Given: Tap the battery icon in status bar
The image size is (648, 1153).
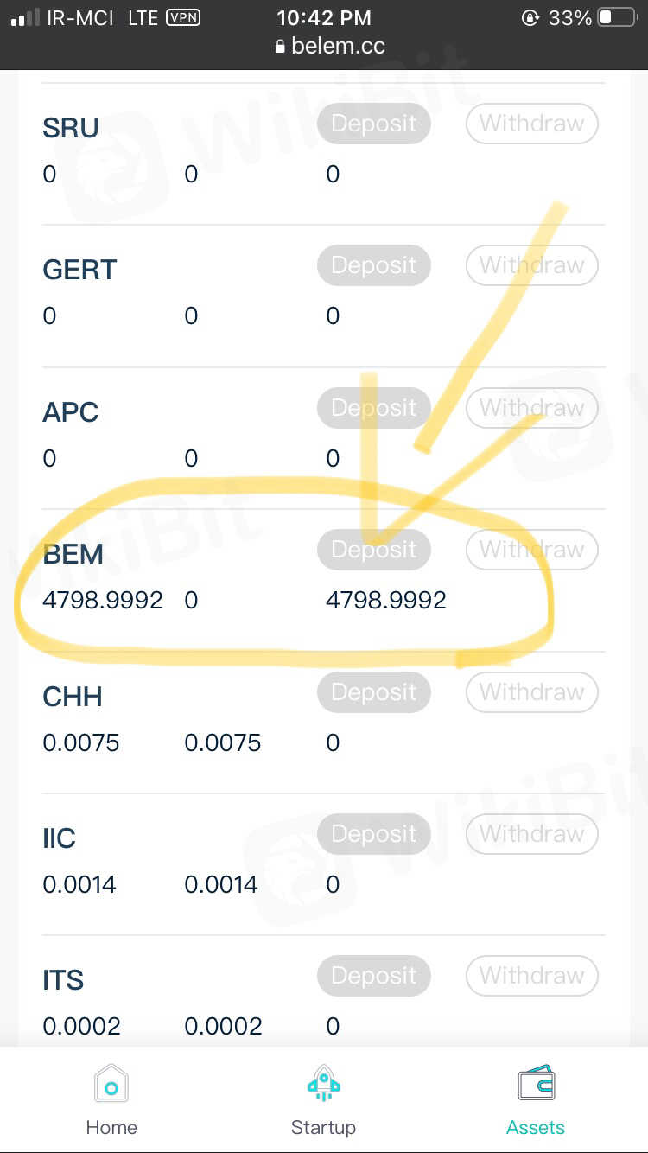Looking at the screenshot, I should (x=617, y=17).
